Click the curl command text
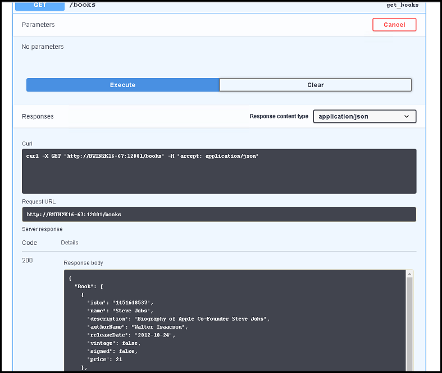This screenshot has height=373, width=442. click(x=142, y=156)
